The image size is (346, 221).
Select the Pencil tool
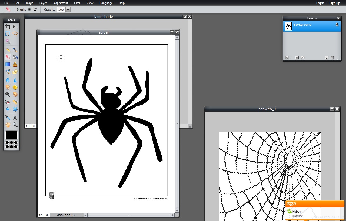(x=8, y=50)
